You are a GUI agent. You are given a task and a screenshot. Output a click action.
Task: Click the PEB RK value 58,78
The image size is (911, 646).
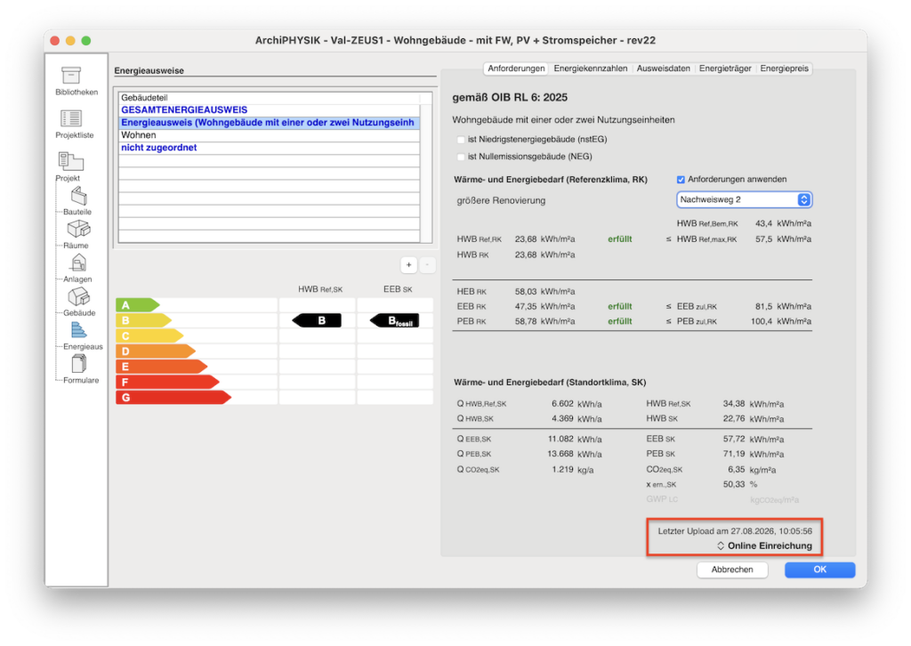[x=526, y=321]
